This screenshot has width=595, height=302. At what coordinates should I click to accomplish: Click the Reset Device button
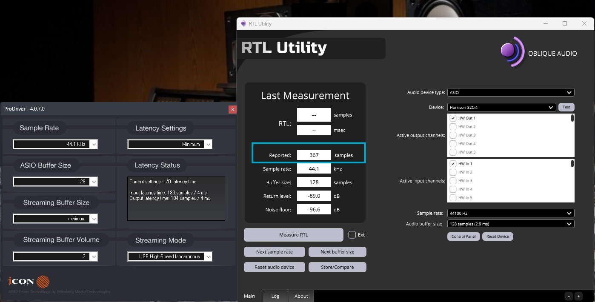tap(498, 236)
